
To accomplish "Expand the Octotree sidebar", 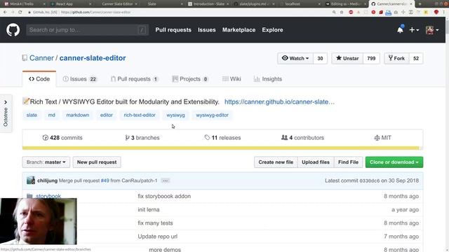I will 6,113.
